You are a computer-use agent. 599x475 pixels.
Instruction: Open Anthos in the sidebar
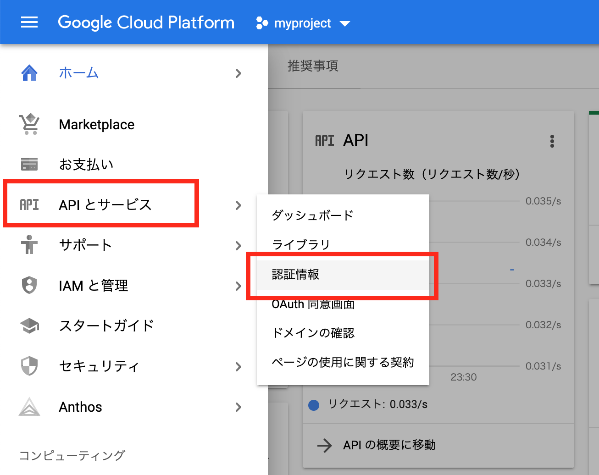80,407
